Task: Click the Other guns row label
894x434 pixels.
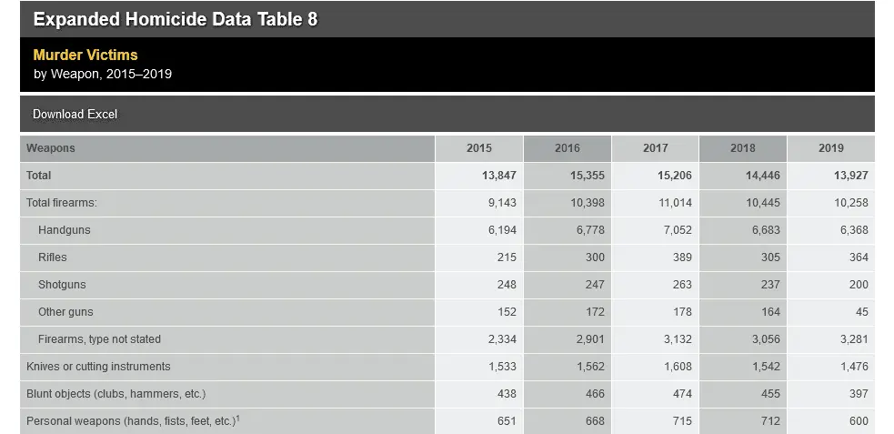Action: (x=65, y=312)
